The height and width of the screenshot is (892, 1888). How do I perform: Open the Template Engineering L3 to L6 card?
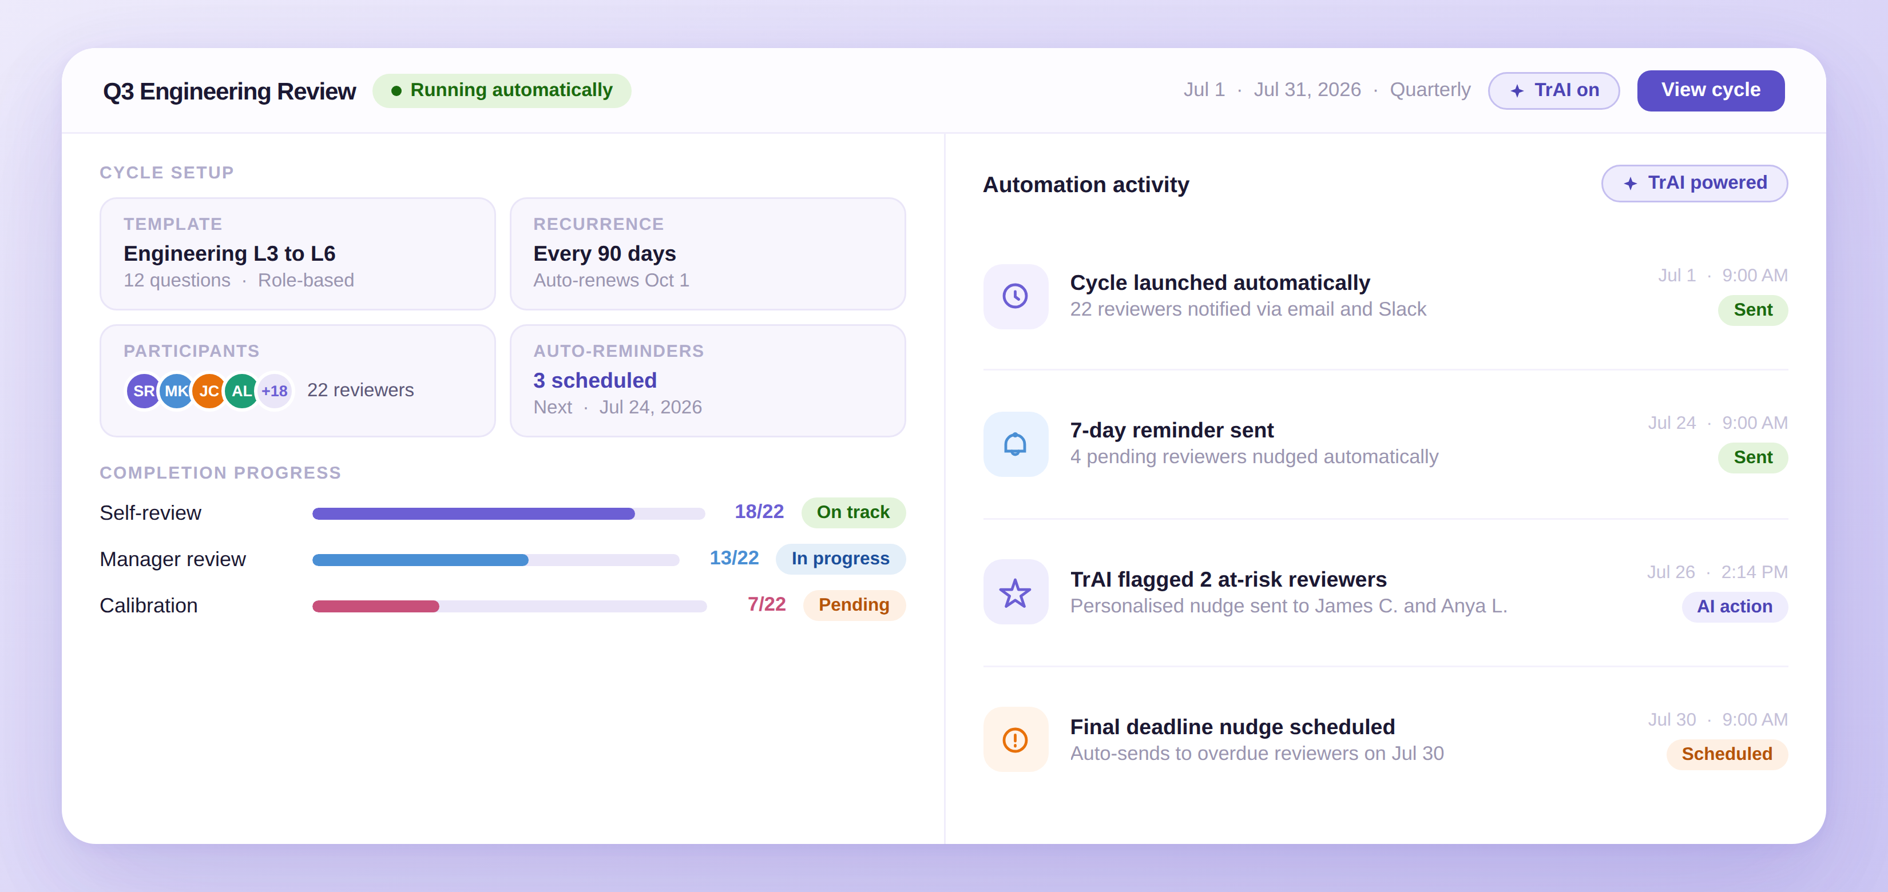tap(297, 253)
